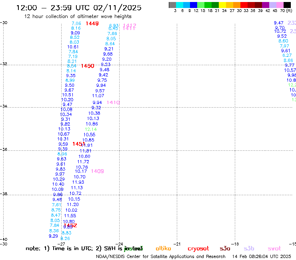The width and height of the screenshot is (296, 260).
Task: Click the value 7.66 on the swot track
Action: click(x=112, y=34)
